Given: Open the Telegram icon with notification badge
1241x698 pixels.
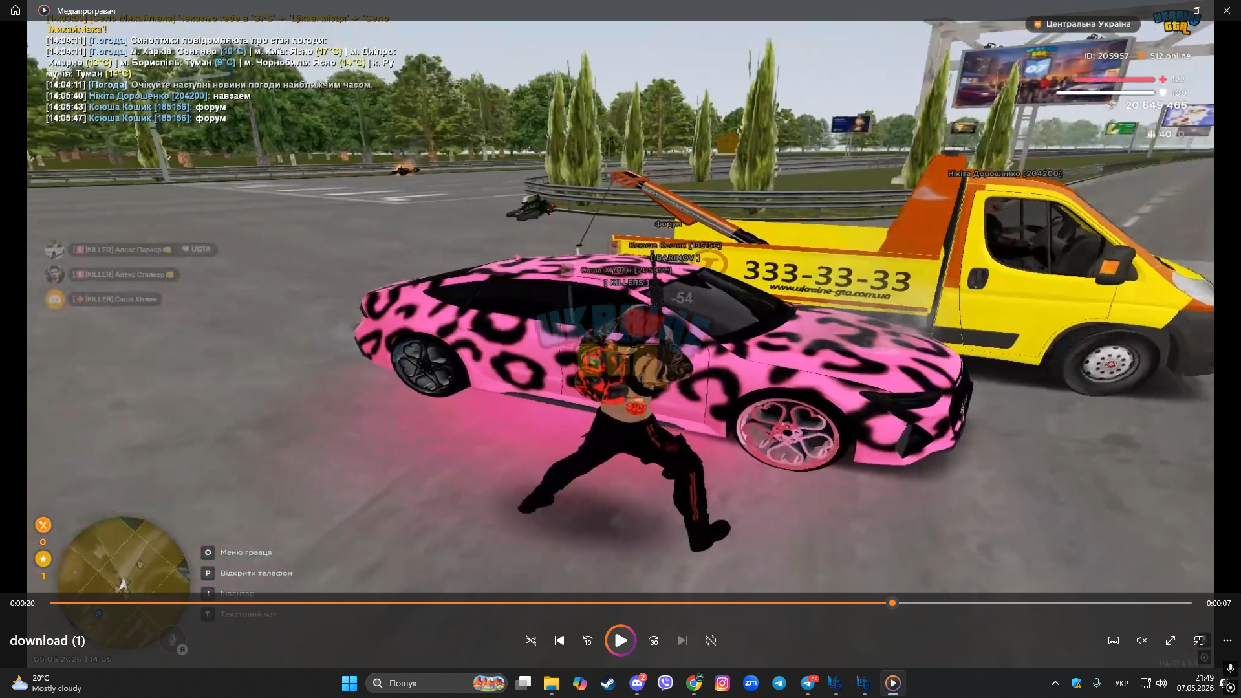Looking at the screenshot, I should [808, 683].
